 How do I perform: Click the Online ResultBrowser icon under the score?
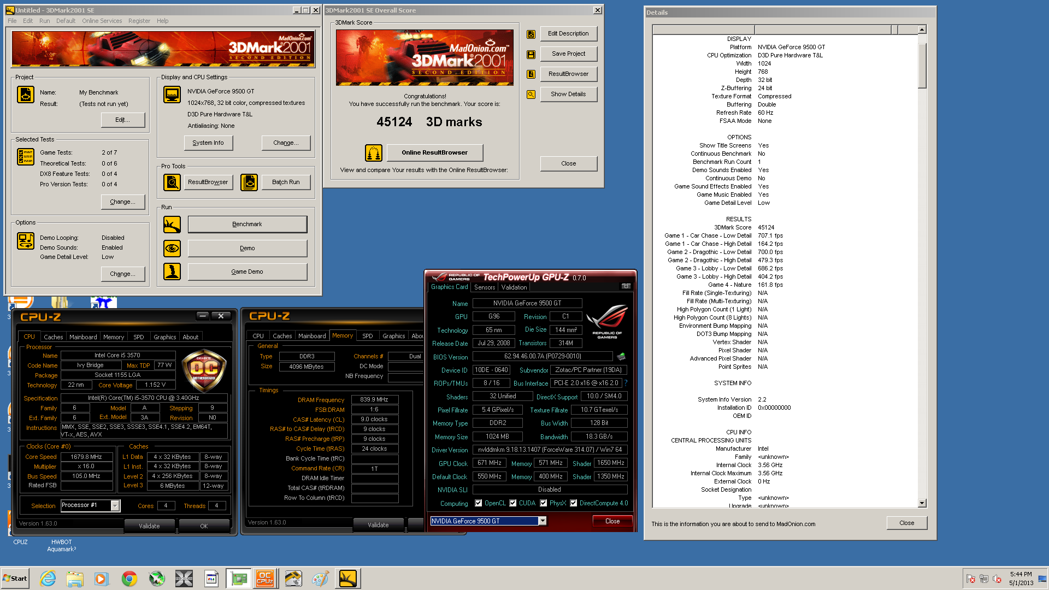tap(374, 153)
